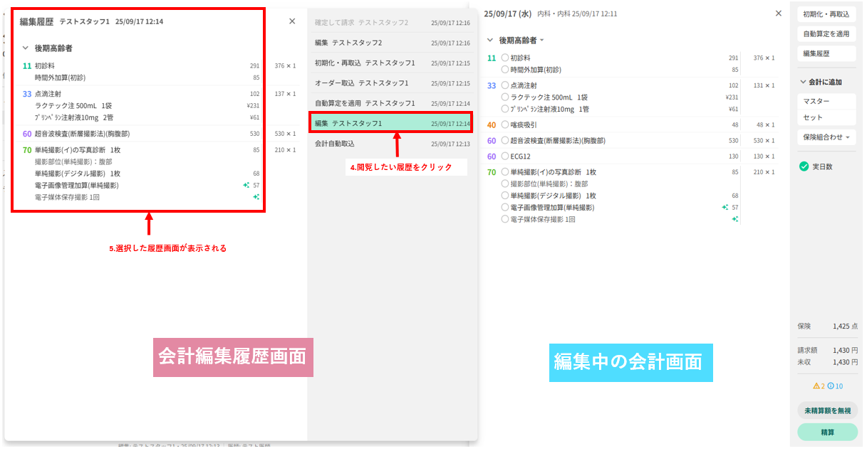Select the 喀痰吸引 radio button

click(505, 124)
